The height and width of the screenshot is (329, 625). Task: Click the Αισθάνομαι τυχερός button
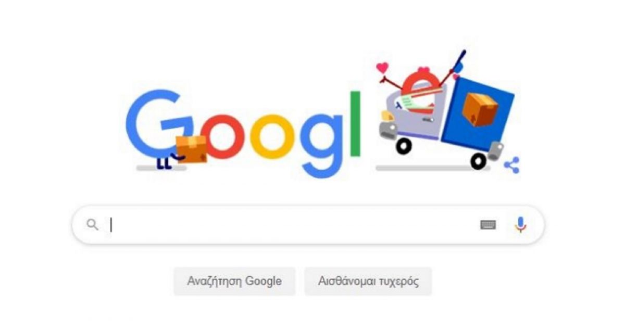368,282
